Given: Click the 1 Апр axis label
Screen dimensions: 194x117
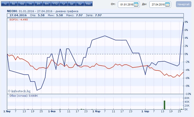Looking at the screenshot, I should click(145, 111).
